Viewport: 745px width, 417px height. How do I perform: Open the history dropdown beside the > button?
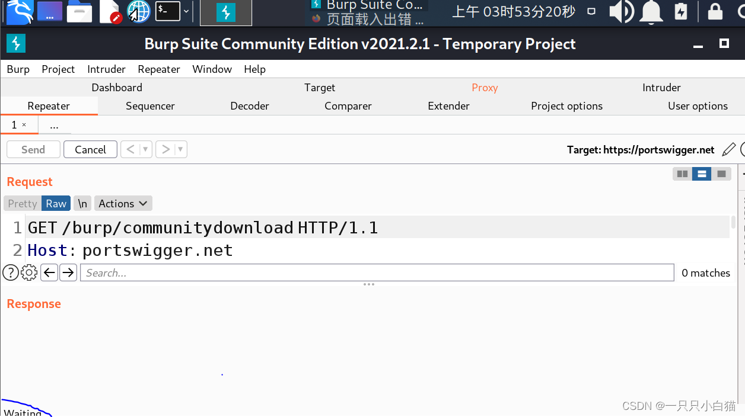click(x=180, y=149)
